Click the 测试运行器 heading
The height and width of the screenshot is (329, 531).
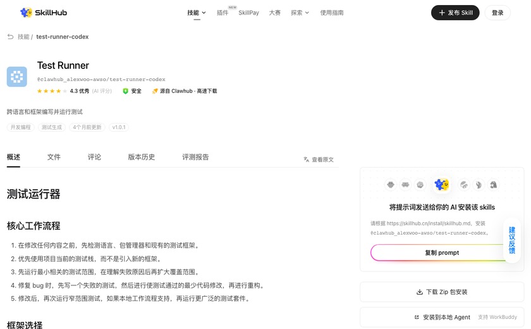coord(34,194)
